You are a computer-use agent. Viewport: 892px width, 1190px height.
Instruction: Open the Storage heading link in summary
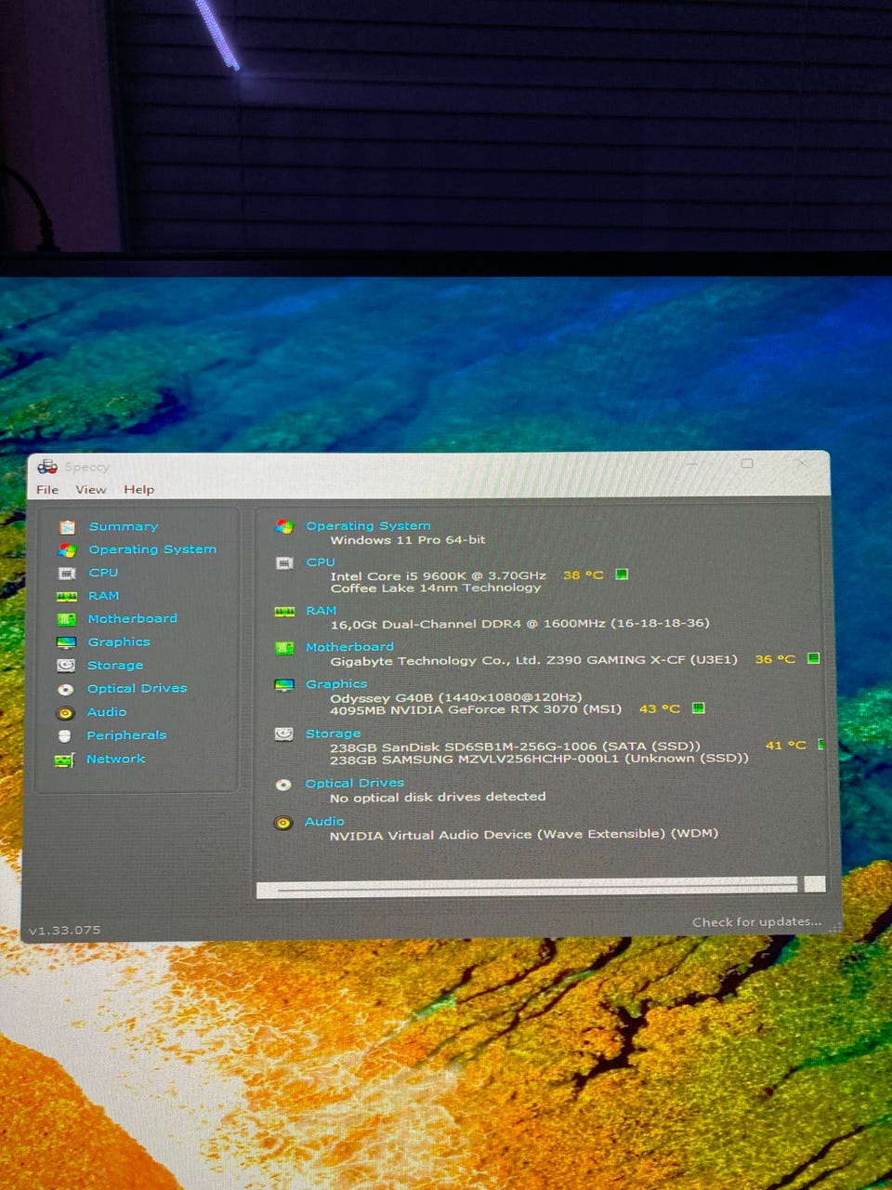pos(333,734)
